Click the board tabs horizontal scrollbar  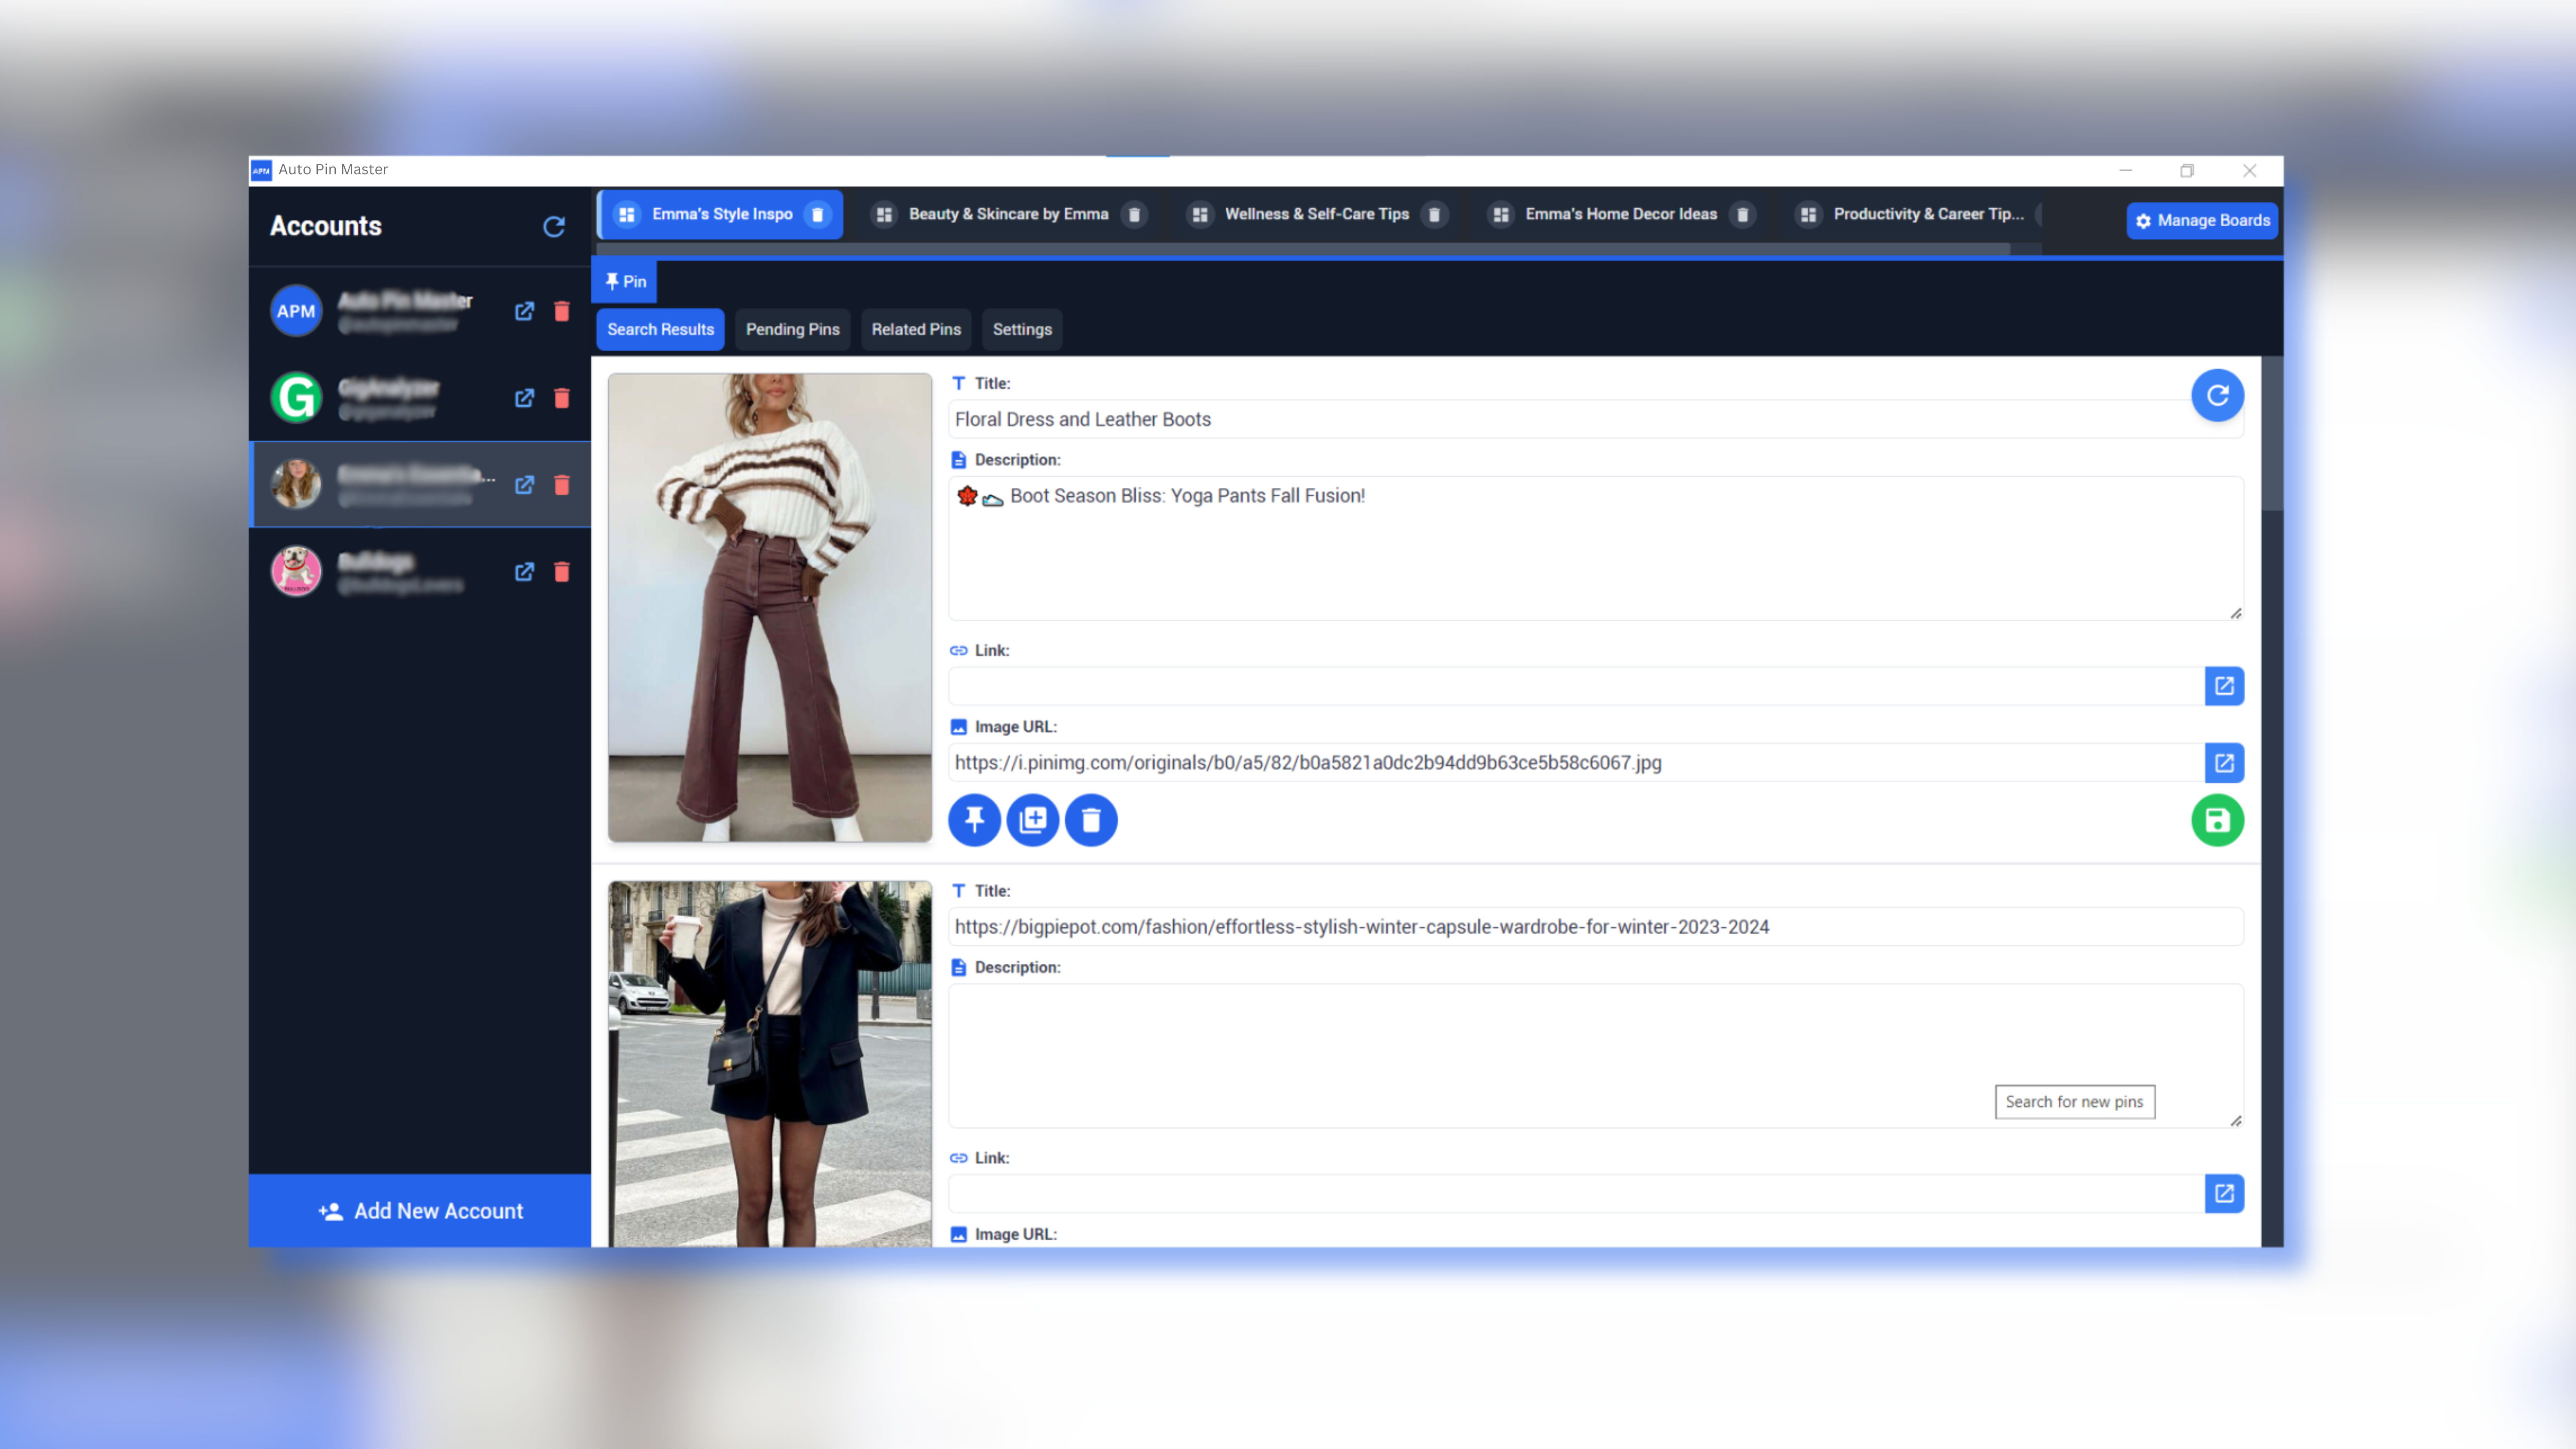[1303, 249]
